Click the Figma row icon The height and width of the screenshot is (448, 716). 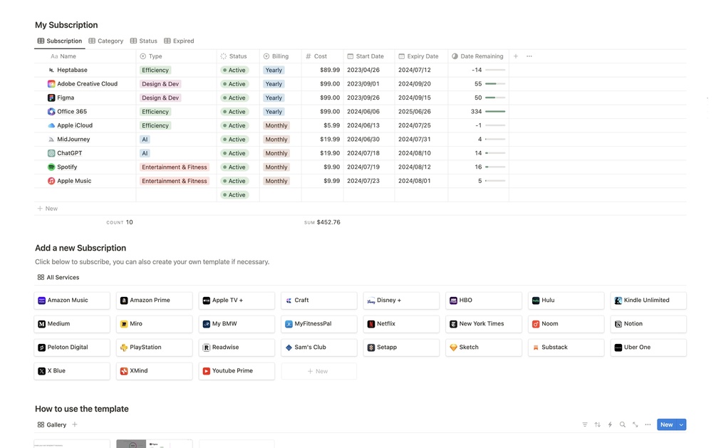pos(51,98)
